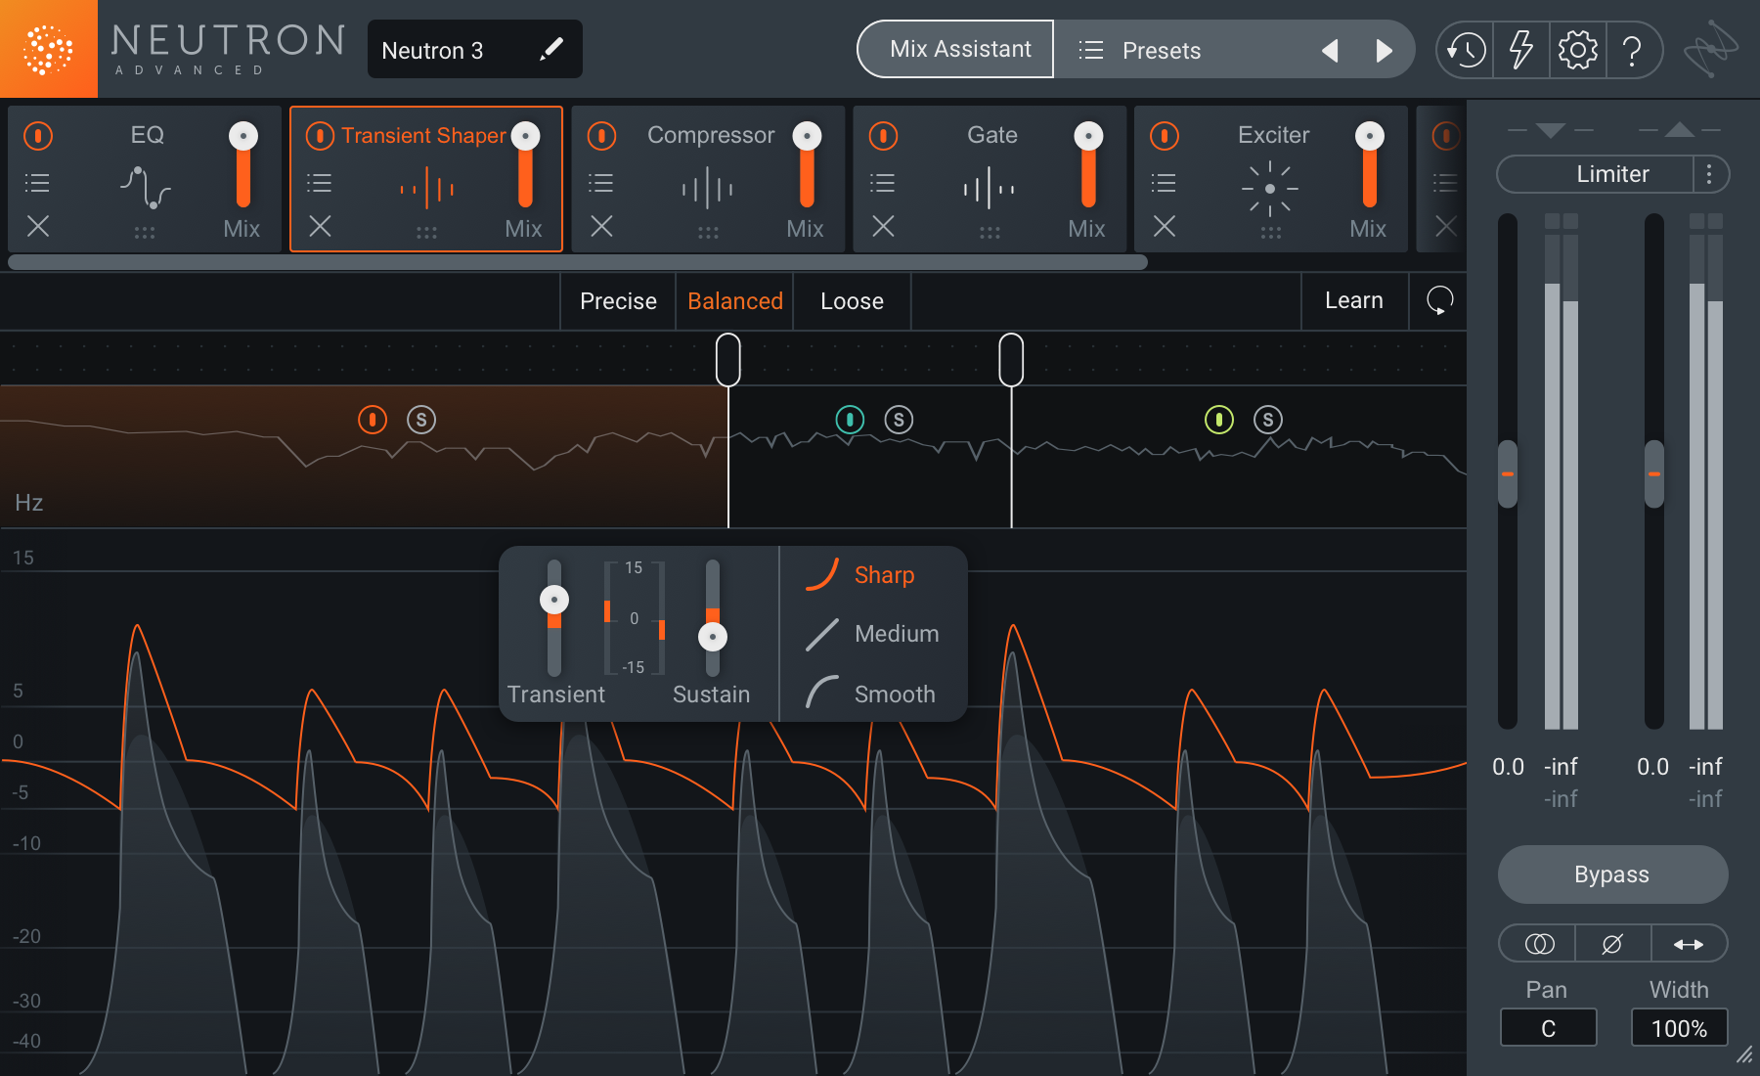Image resolution: width=1760 pixels, height=1076 pixels.
Task: Switch to Loose mode
Action: [x=852, y=301]
